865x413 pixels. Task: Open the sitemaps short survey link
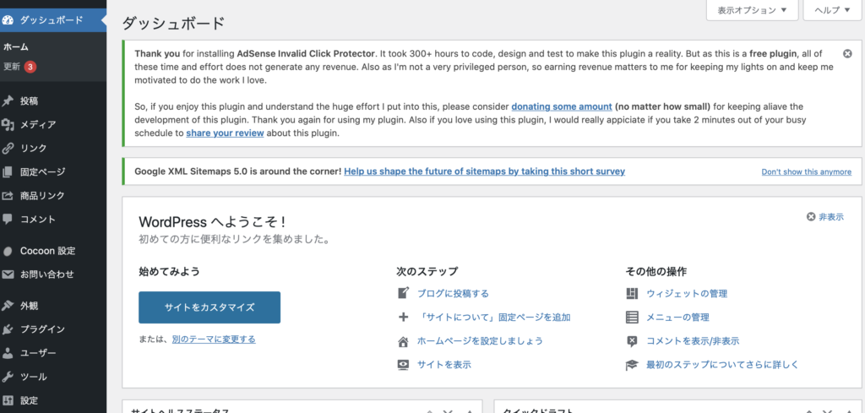point(484,171)
